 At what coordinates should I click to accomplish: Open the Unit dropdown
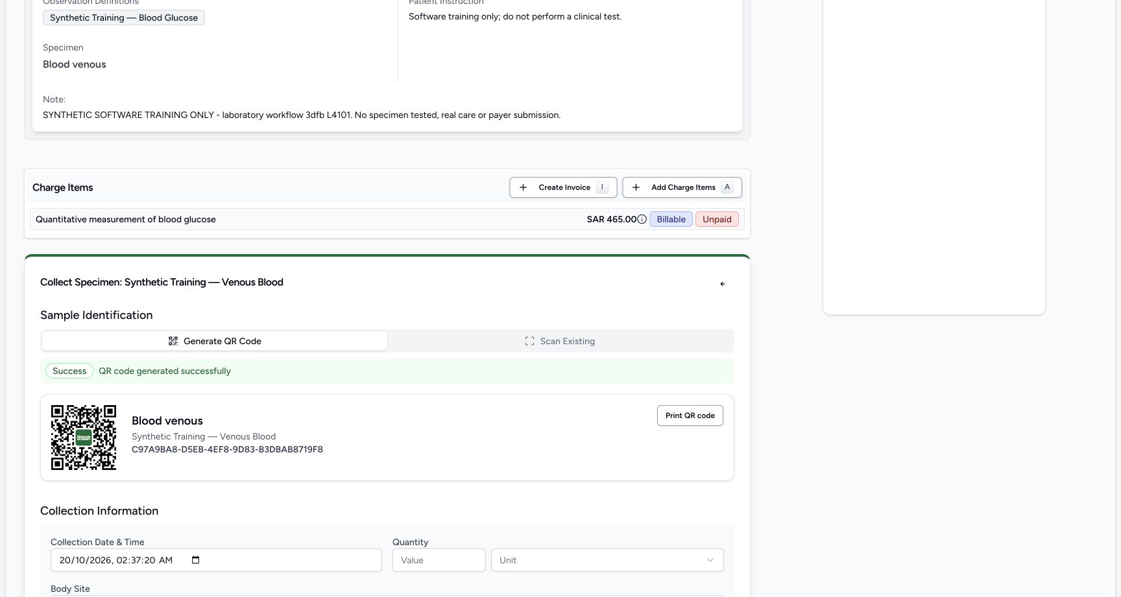pyautogui.click(x=607, y=560)
